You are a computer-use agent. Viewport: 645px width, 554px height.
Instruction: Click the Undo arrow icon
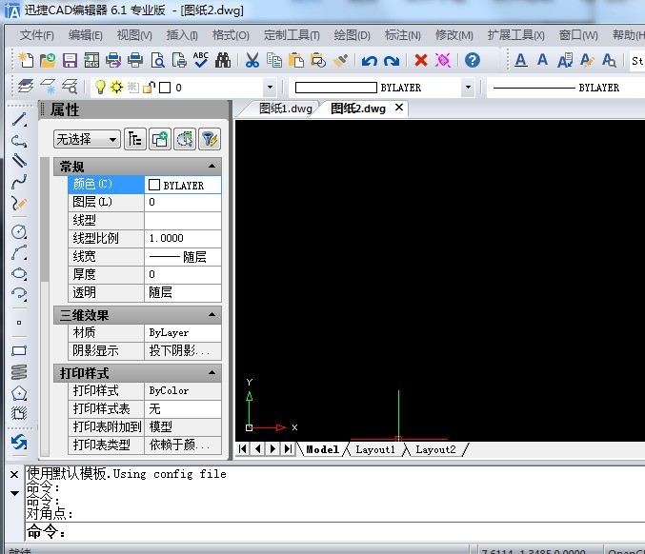(x=369, y=60)
